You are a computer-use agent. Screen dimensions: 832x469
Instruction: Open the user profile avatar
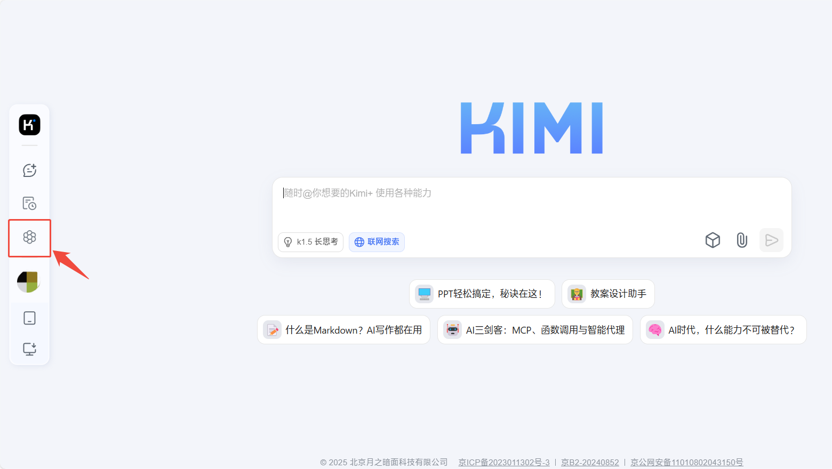pyautogui.click(x=28, y=281)
